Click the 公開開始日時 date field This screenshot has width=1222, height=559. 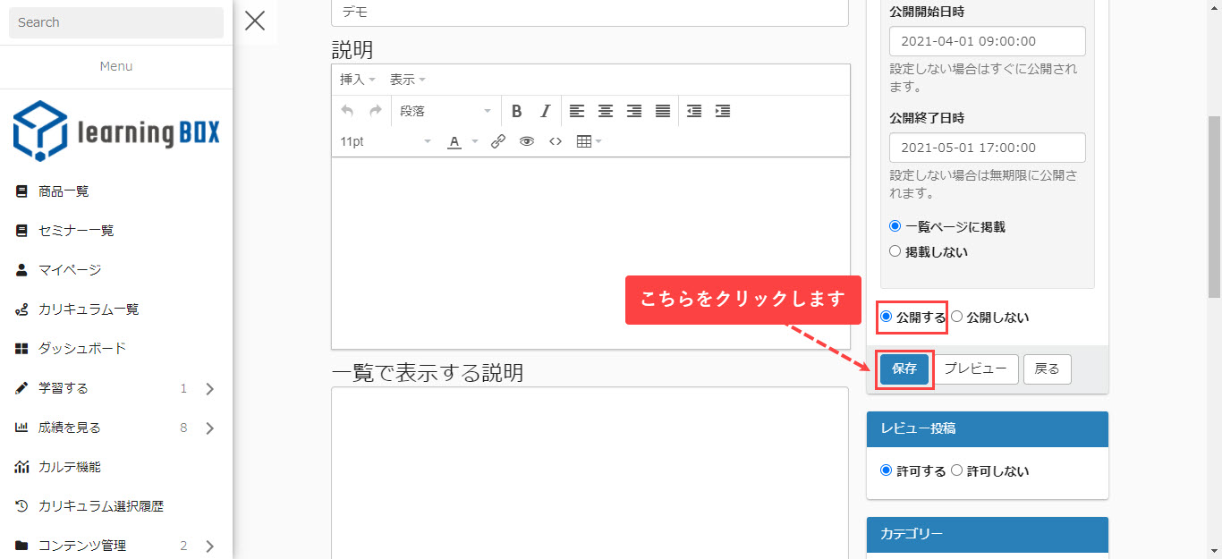(987, 41)
